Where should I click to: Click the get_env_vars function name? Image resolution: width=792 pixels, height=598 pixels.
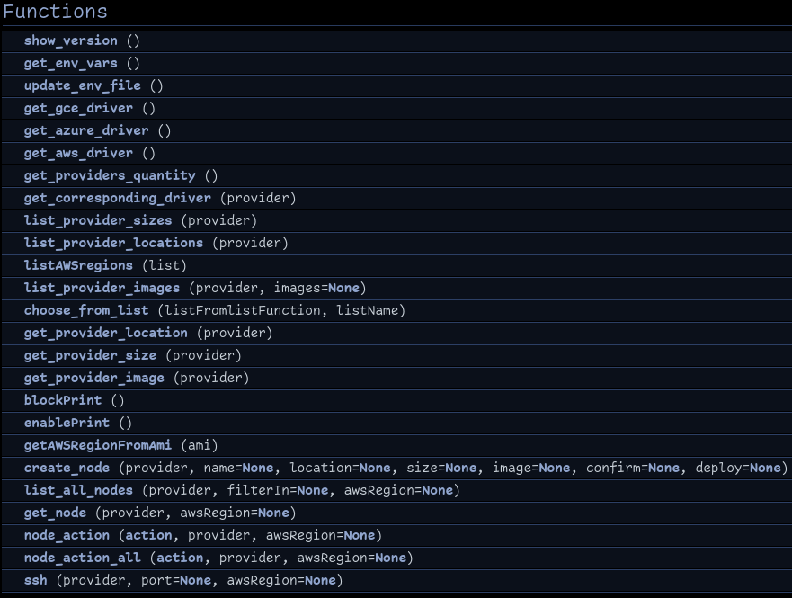point(70,63)
